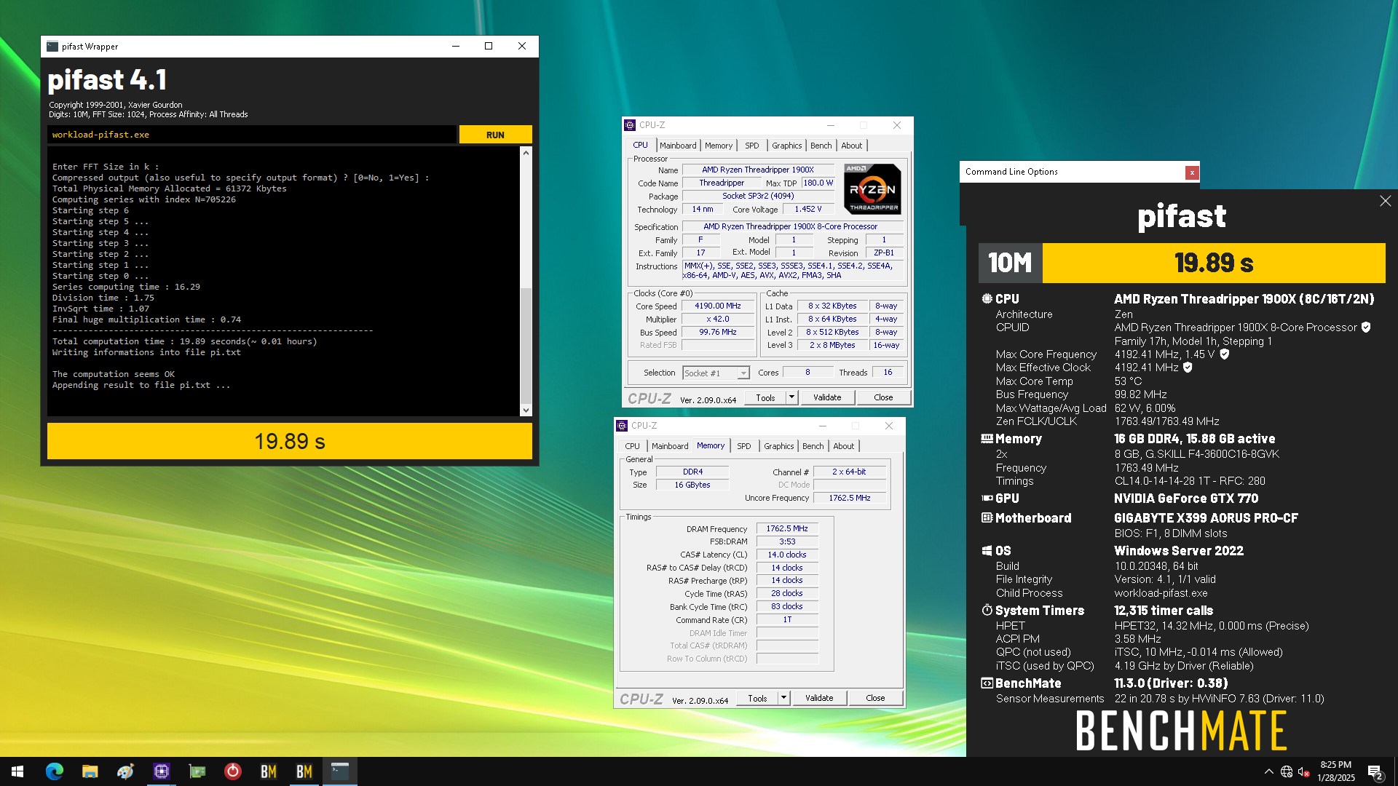1398x786 pixels.
Task: Click the Ryzen Threadripper logo in CPU-Z
Action: (872, 189)
